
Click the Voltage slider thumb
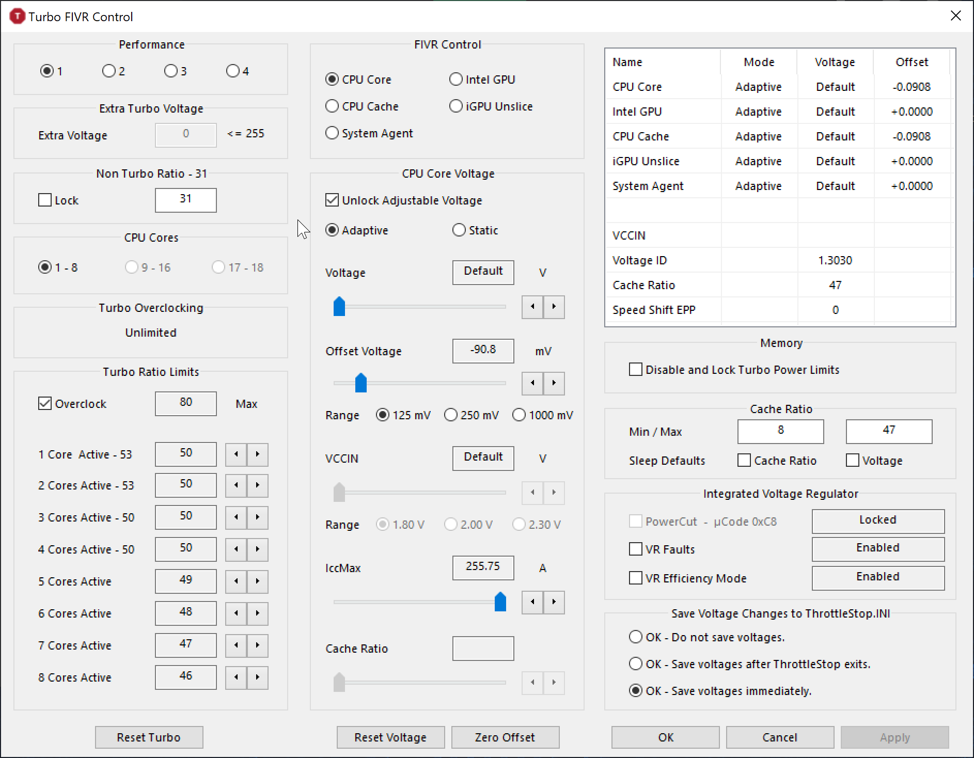click(339, 306)
